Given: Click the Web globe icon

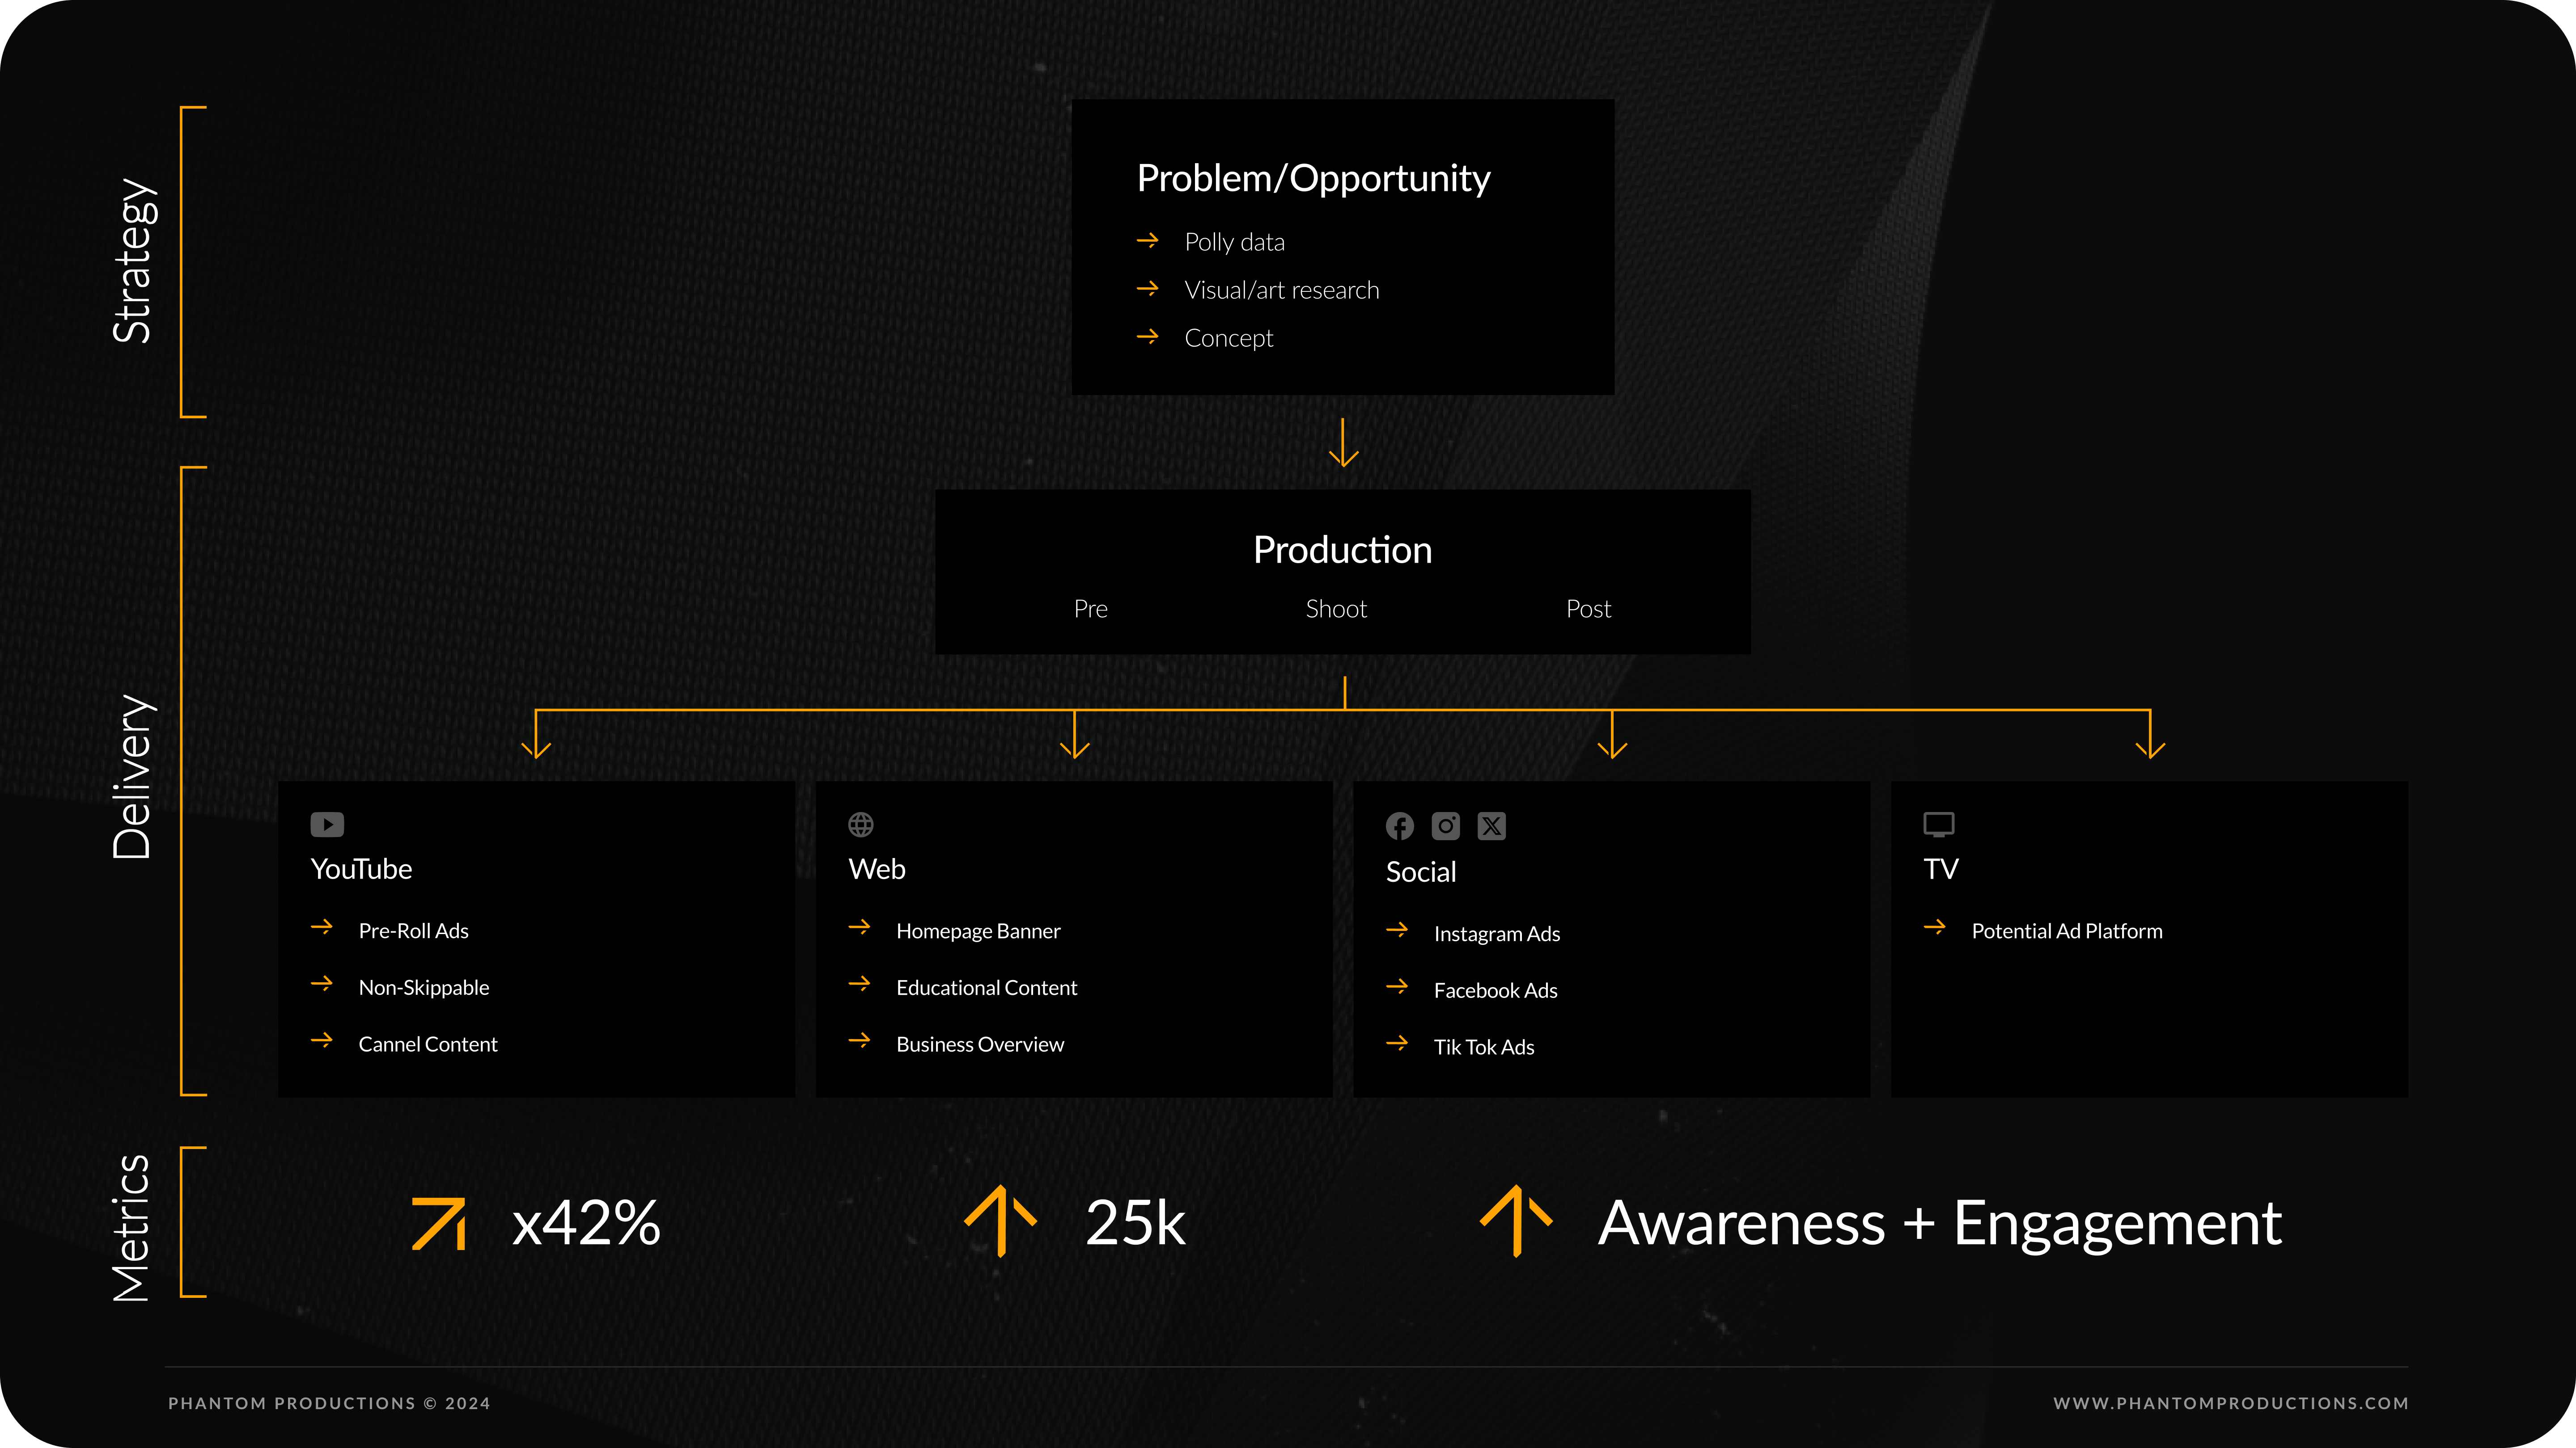Looking at the screenshot, I should click(x=861, y=825).
